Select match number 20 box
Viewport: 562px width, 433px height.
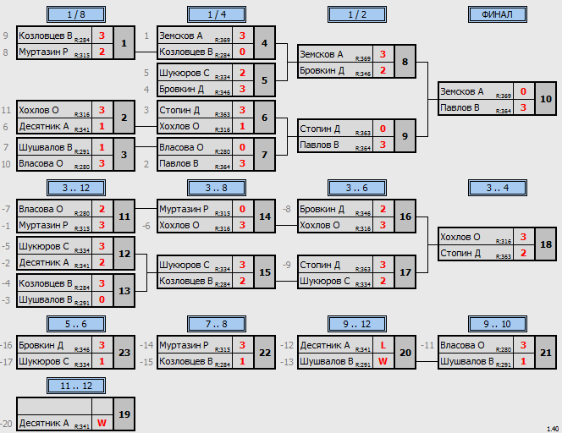405,353
